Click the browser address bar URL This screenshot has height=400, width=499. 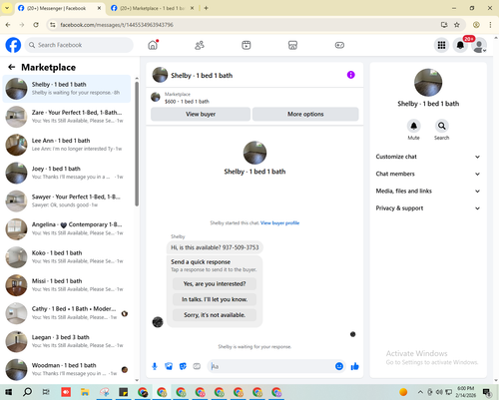(x=117, y=25)
